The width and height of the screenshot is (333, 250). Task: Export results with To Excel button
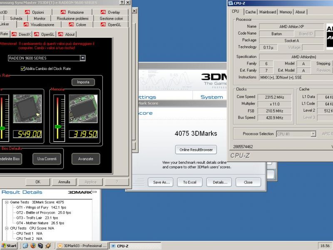tap(190, 182)
